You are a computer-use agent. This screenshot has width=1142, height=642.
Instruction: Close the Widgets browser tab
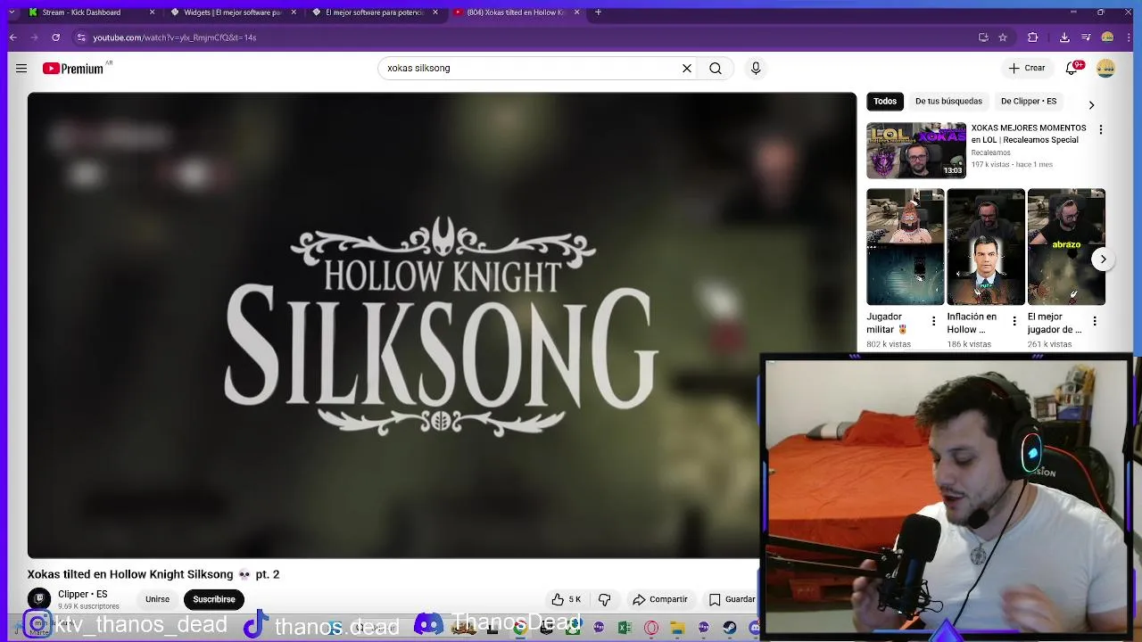coord(294,12)
